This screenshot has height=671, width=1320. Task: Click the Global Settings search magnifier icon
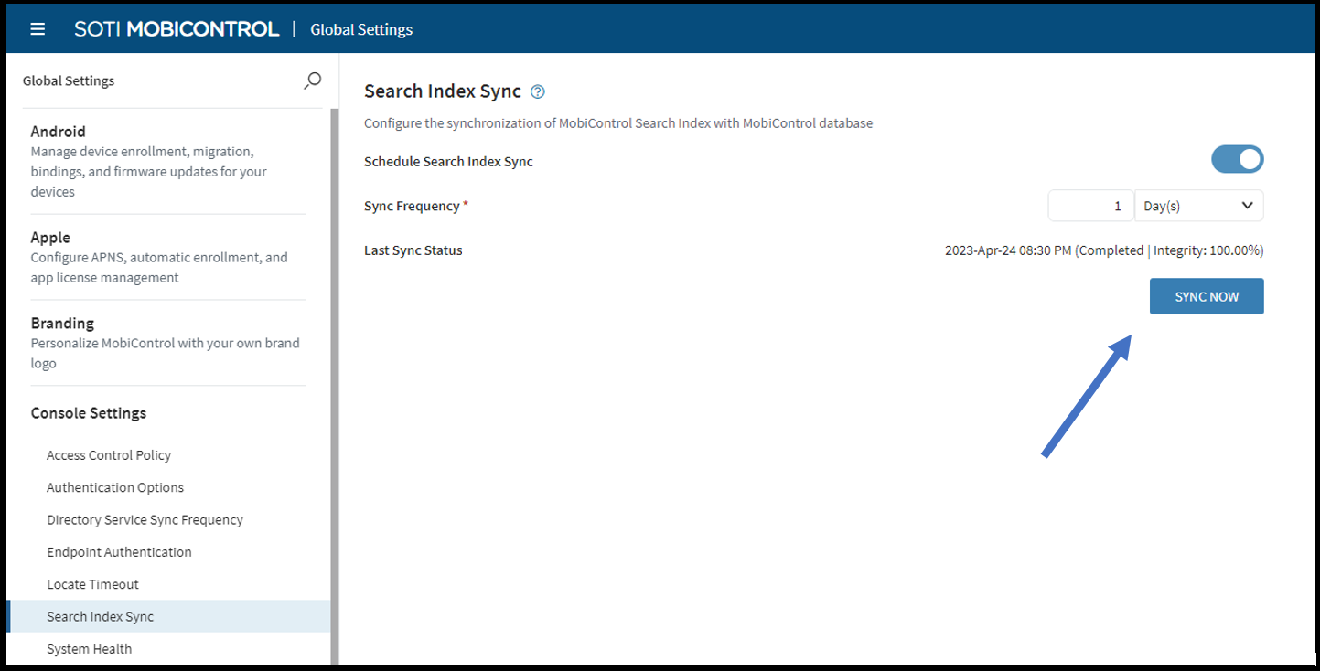pos(312,80)
